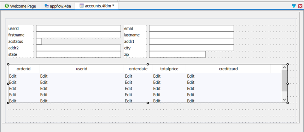Image resolution: width=304 pixels, height=132 pixels.
Task: Click the lastname input field
Action: click(192, 35)
